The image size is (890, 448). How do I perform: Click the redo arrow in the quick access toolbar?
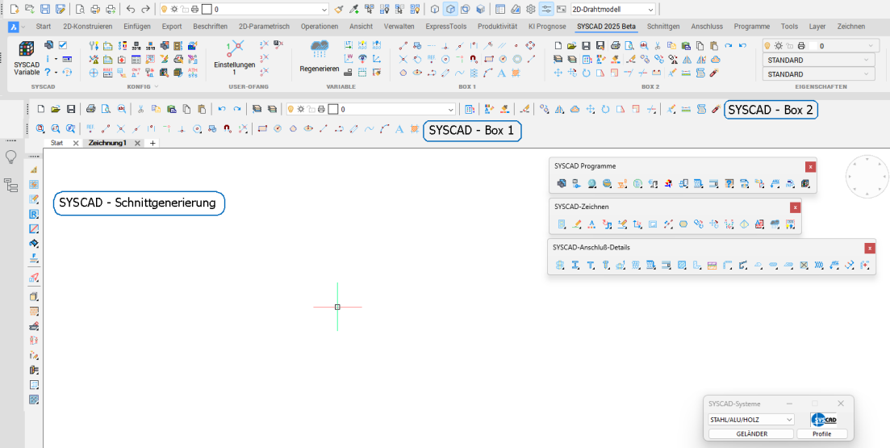(146, 9)
